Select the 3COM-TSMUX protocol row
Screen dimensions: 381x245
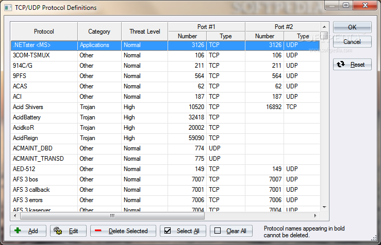[x=165, y=55]
